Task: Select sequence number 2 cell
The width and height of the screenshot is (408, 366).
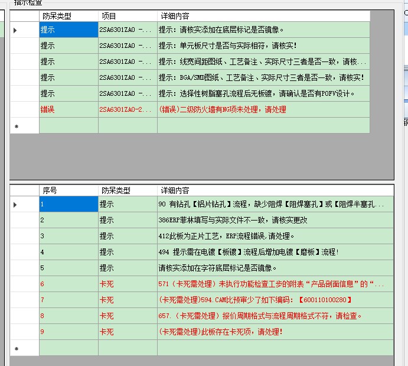Action: (x=68, y=220)
